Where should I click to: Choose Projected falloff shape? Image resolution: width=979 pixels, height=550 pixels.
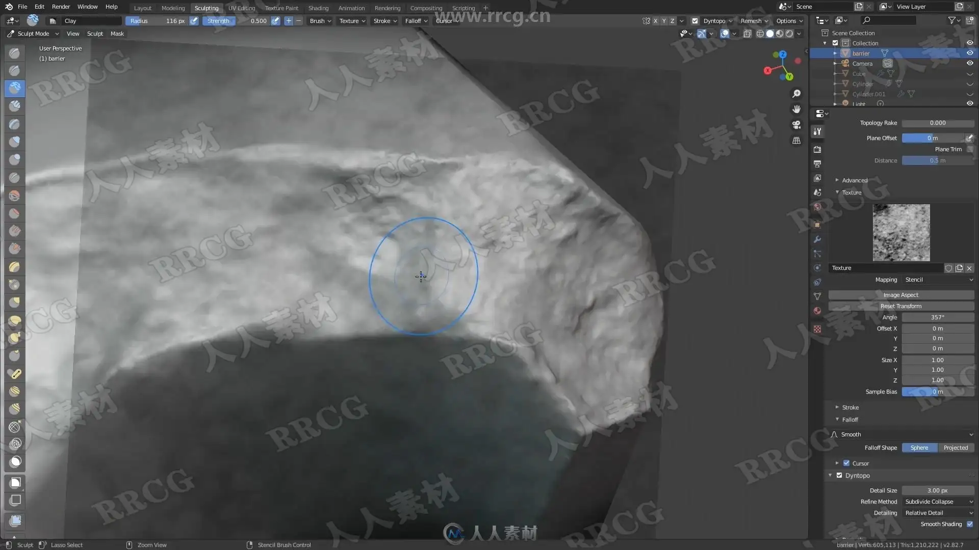tap(955, 448)
